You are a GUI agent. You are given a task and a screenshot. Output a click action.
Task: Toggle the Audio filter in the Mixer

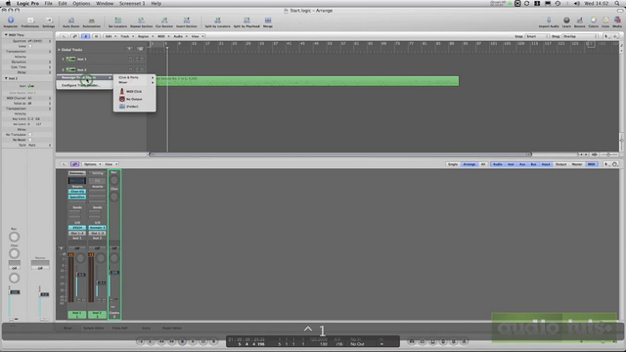[498, 164]
